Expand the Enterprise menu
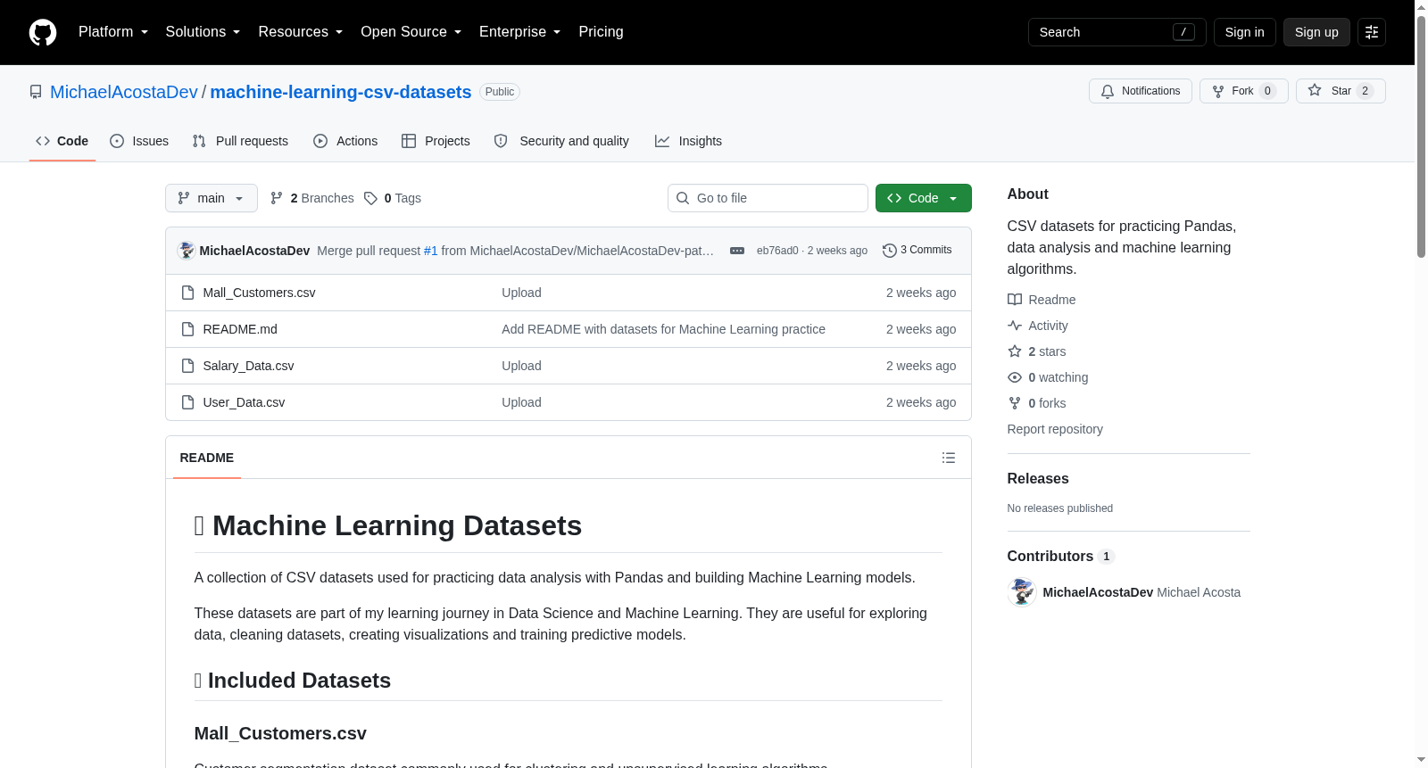This screenshot has height=768, width=1428. click(x=519, y=32)
